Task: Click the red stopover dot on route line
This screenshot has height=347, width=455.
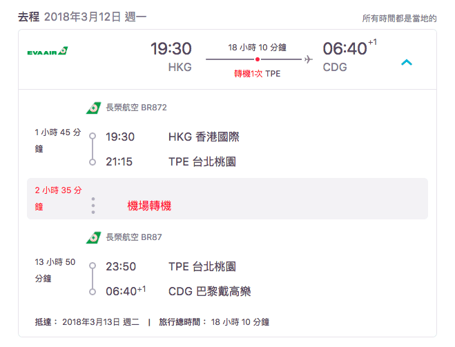Action: [258, 59]
